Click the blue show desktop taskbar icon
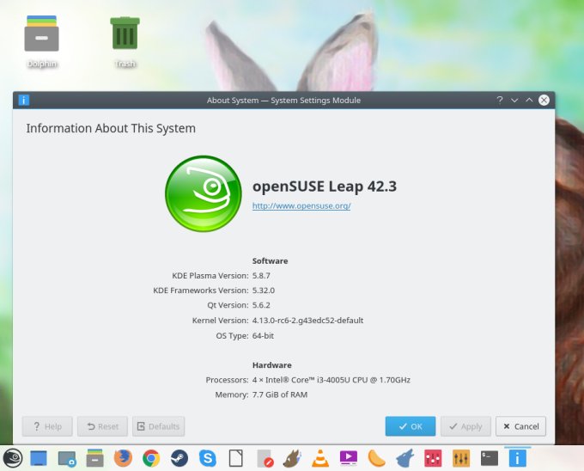Image resolution: width=584 pixels, height=471 pixels. [39, 458]
